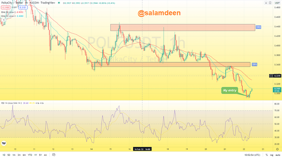Select the TP1 label
The image size is (282, 158).
[x=255, y=65]
